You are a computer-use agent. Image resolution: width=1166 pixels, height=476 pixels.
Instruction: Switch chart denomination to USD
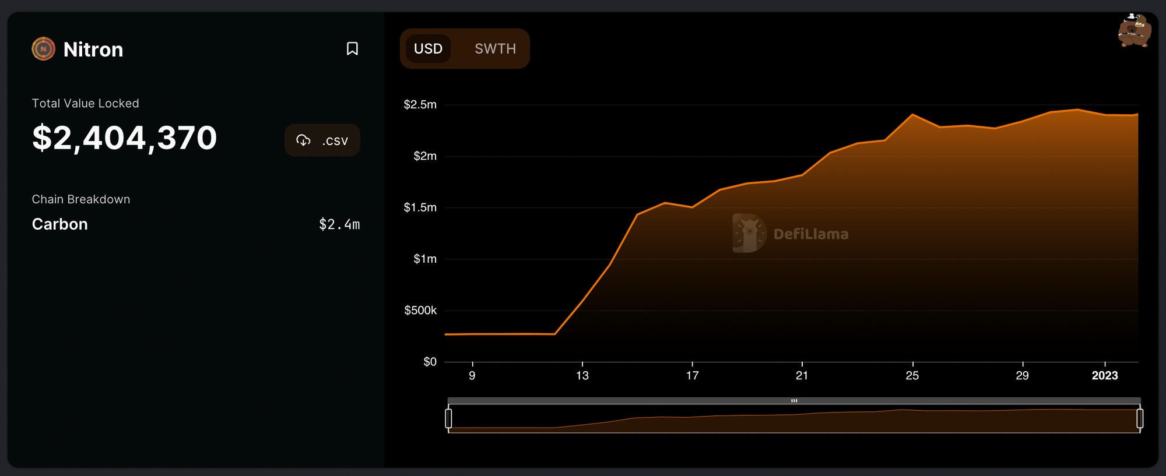(x=428, y=48)
